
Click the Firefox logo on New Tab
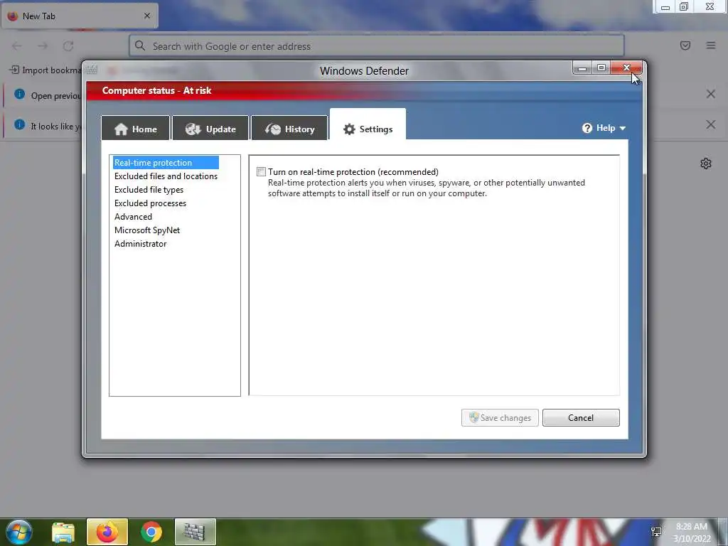(x=13, y=16)
